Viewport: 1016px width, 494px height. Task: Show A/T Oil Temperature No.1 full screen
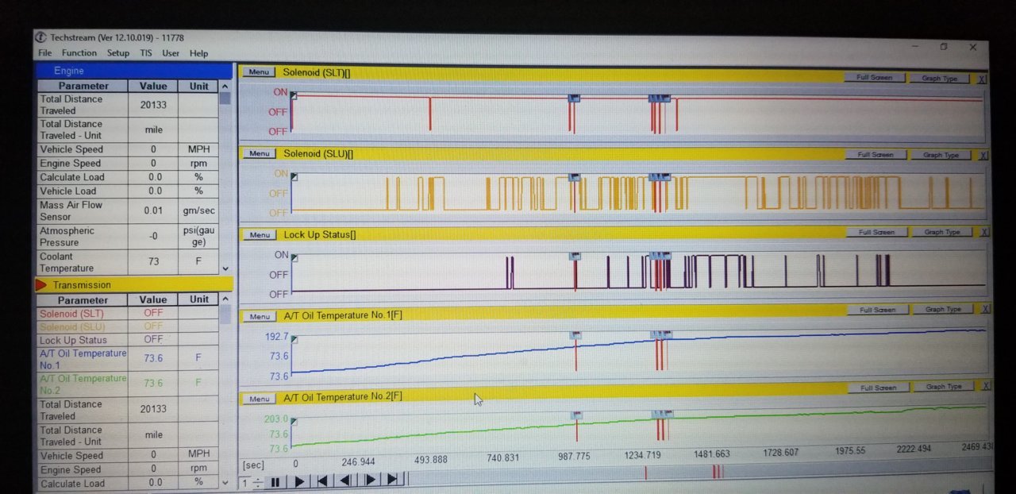(877, 310)
